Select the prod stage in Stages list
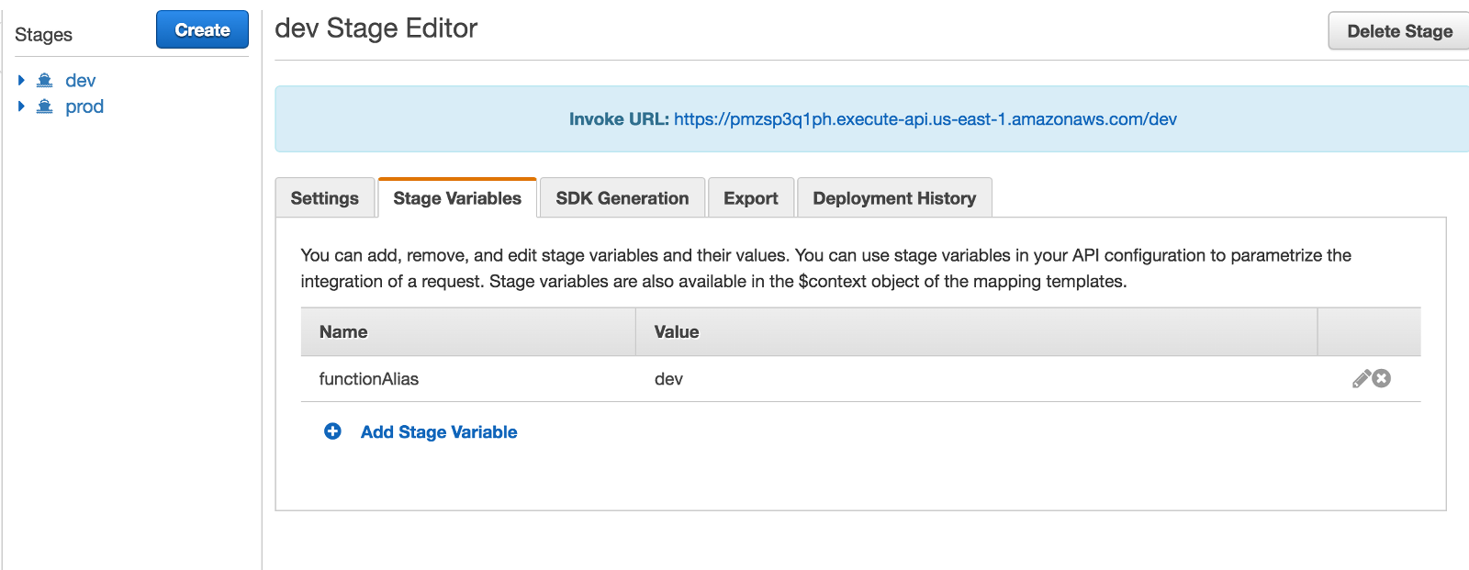Screen dimensions: 1469x570 click(x=84, y=106)
